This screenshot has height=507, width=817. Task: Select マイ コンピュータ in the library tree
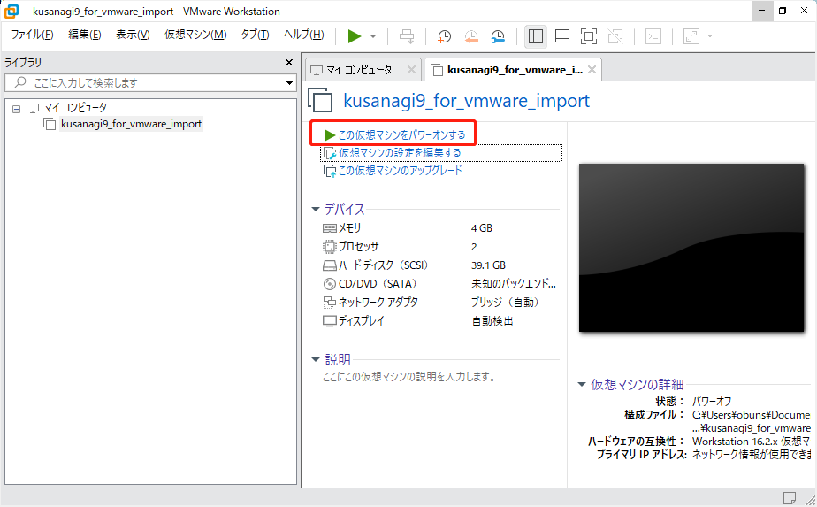(x=75, y=107)
